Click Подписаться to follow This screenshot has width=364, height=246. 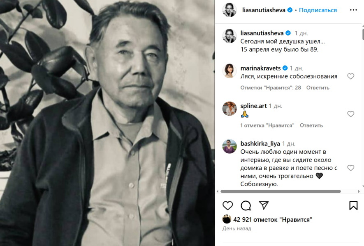click(318, 10)
